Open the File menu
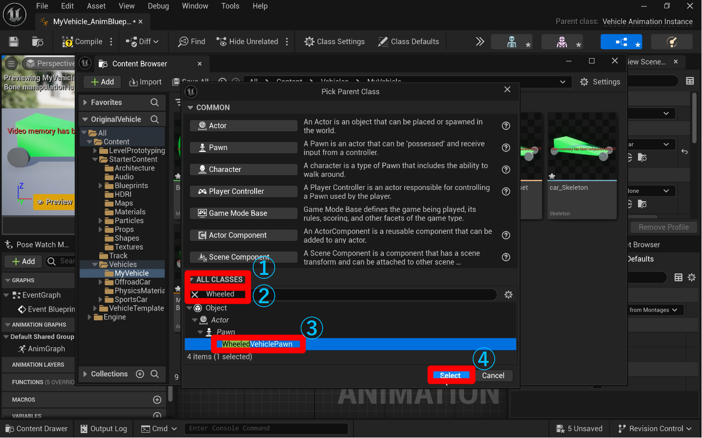 point(42,6)
